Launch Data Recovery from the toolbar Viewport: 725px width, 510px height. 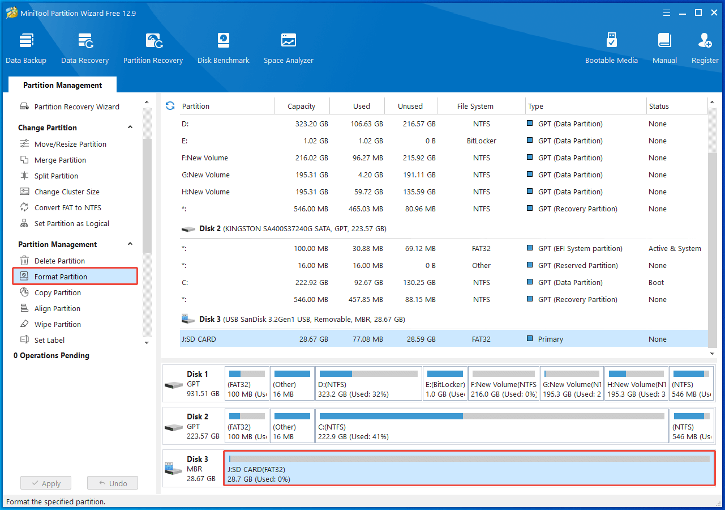[85, 48]
